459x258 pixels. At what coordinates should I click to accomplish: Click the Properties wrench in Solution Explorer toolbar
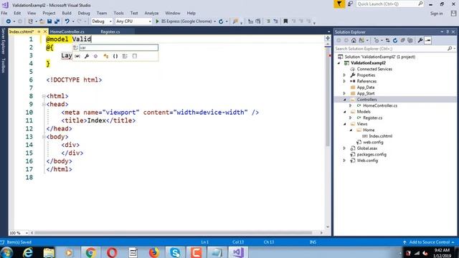420,40
